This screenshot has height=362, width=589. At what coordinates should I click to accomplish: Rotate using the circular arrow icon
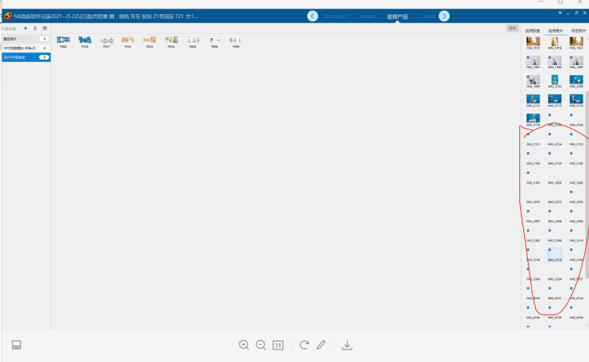click(304, 345)
